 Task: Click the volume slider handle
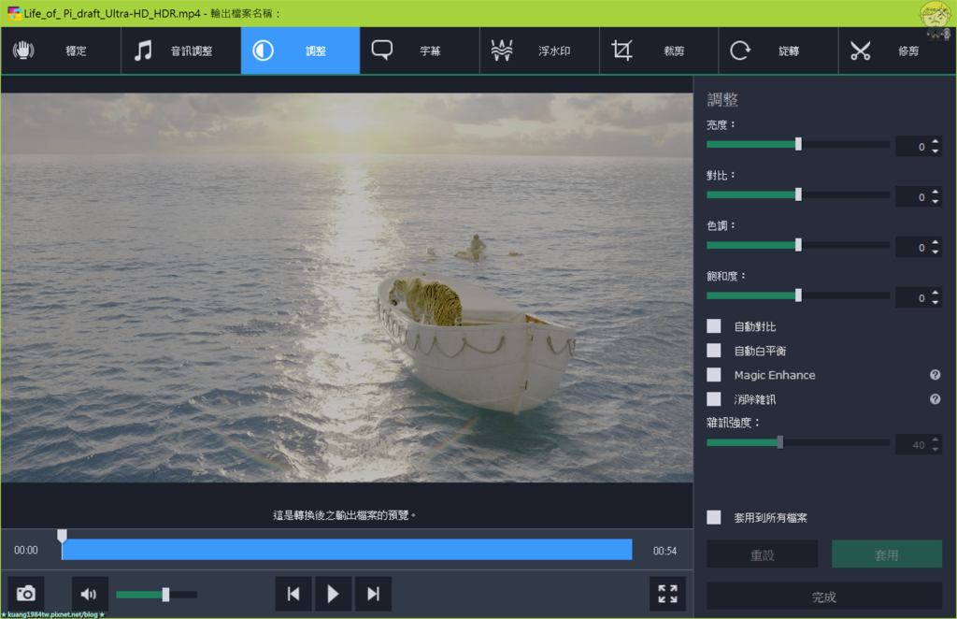[x=165, y=594]
